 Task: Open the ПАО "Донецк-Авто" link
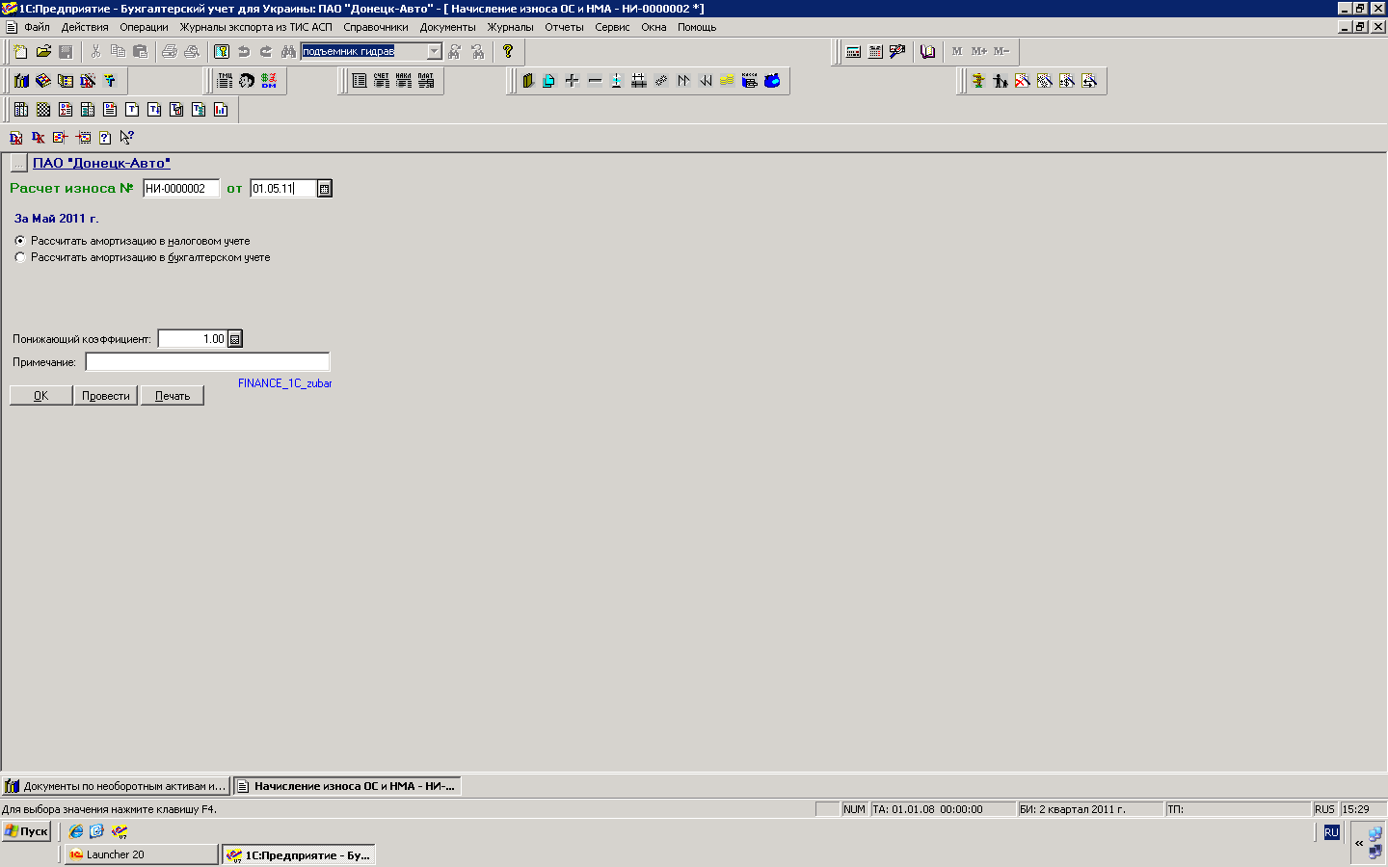tap(101, 163)
